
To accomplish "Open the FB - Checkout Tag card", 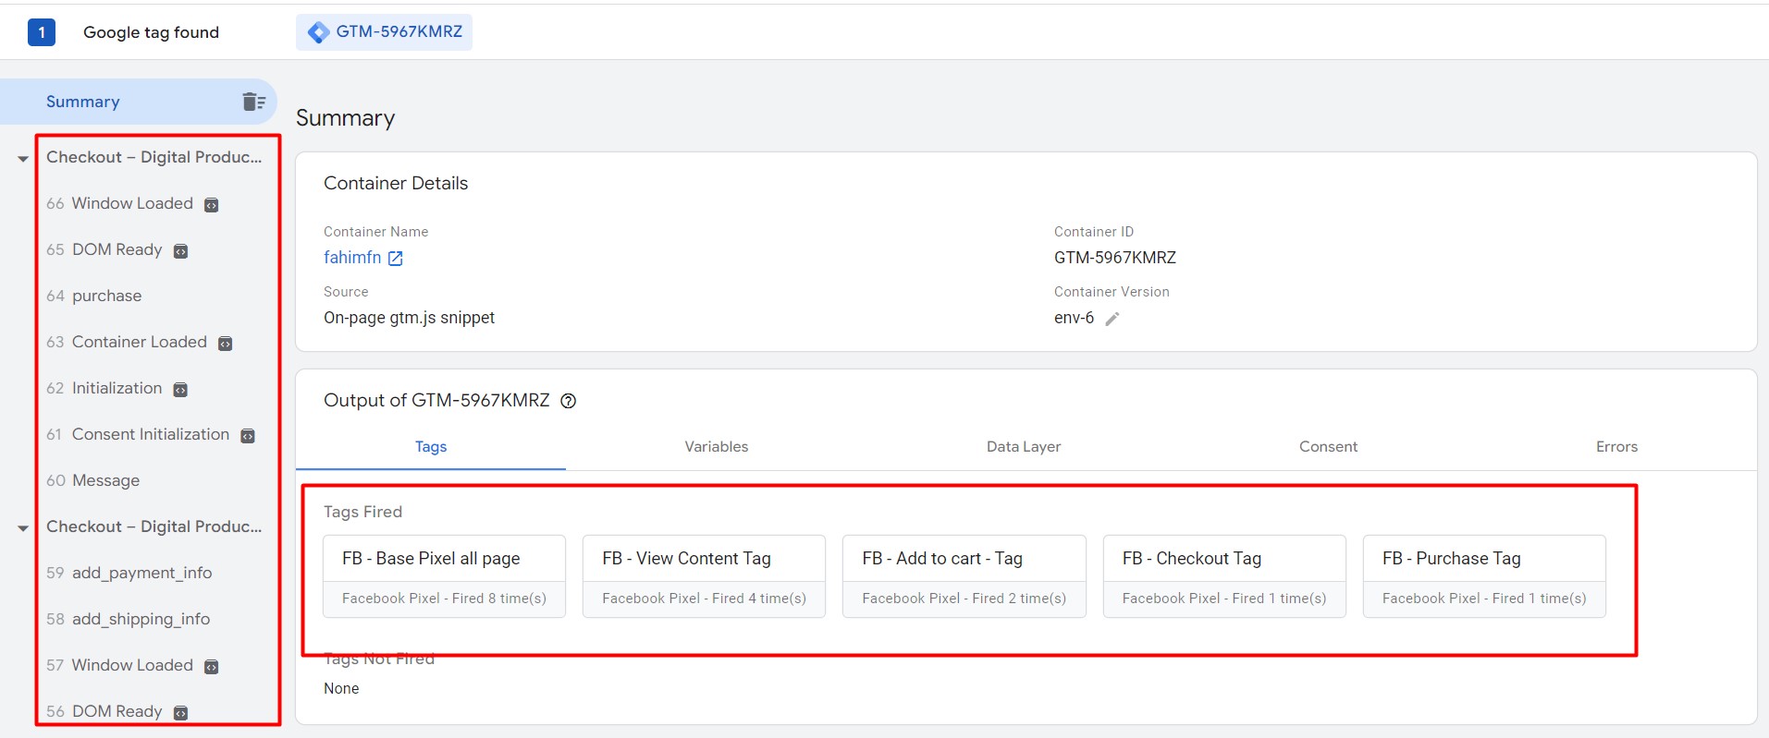I will tap(1224, 576).
